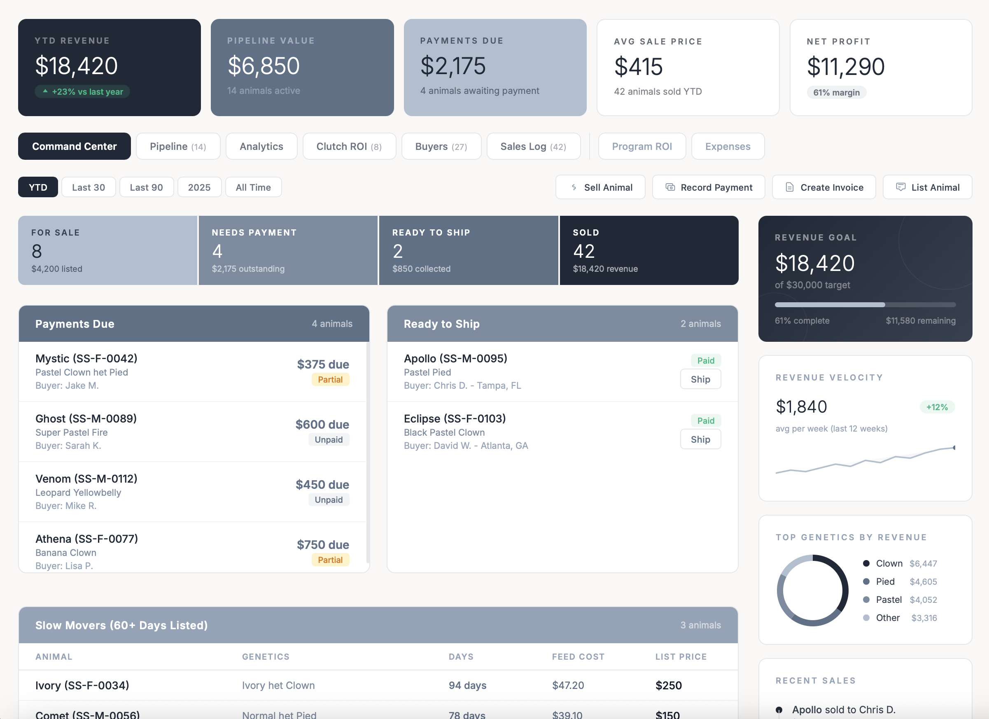Open the Net Profit card

[x=881, y=67]
